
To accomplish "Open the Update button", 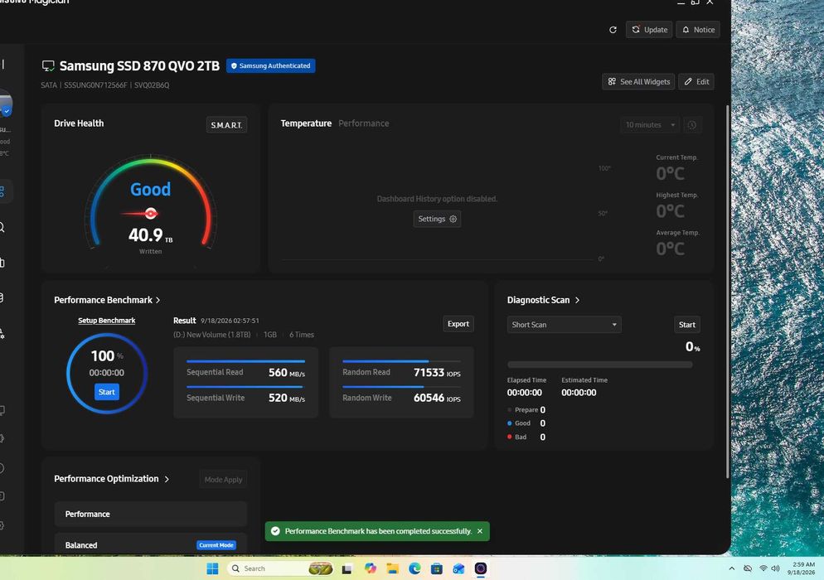I will click(649, 30).
